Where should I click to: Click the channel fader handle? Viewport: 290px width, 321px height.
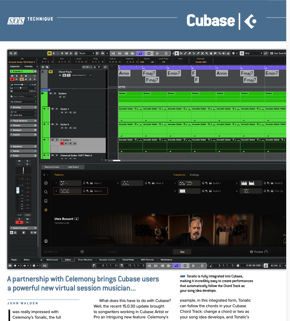click(18, 190)
